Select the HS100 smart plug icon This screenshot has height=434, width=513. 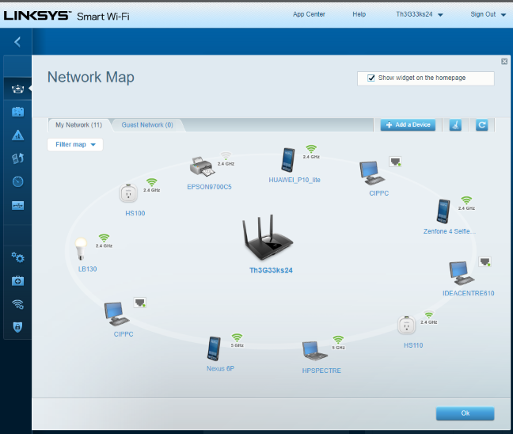(x=128, y=193)
